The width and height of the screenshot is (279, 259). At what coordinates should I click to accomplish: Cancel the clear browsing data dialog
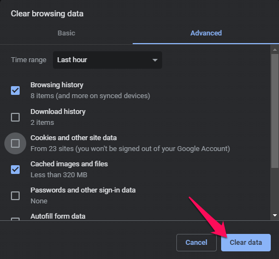coord(197,243)
